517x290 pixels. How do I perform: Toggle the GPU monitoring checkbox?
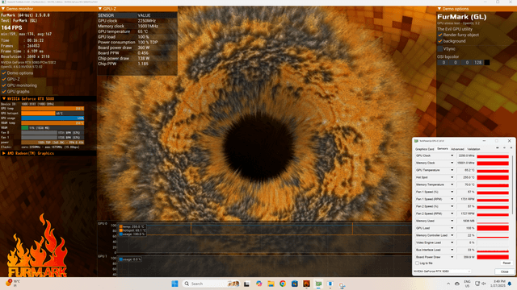(4, 85)
